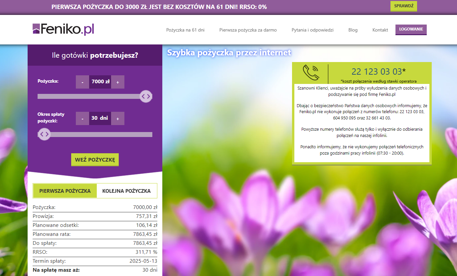
Task: Click the 7000 zł amount field
Action: (x=100, y=82)
